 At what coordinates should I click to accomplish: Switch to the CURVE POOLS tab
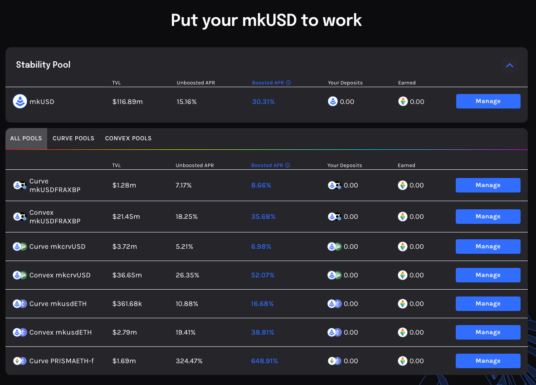click(73, 138)
